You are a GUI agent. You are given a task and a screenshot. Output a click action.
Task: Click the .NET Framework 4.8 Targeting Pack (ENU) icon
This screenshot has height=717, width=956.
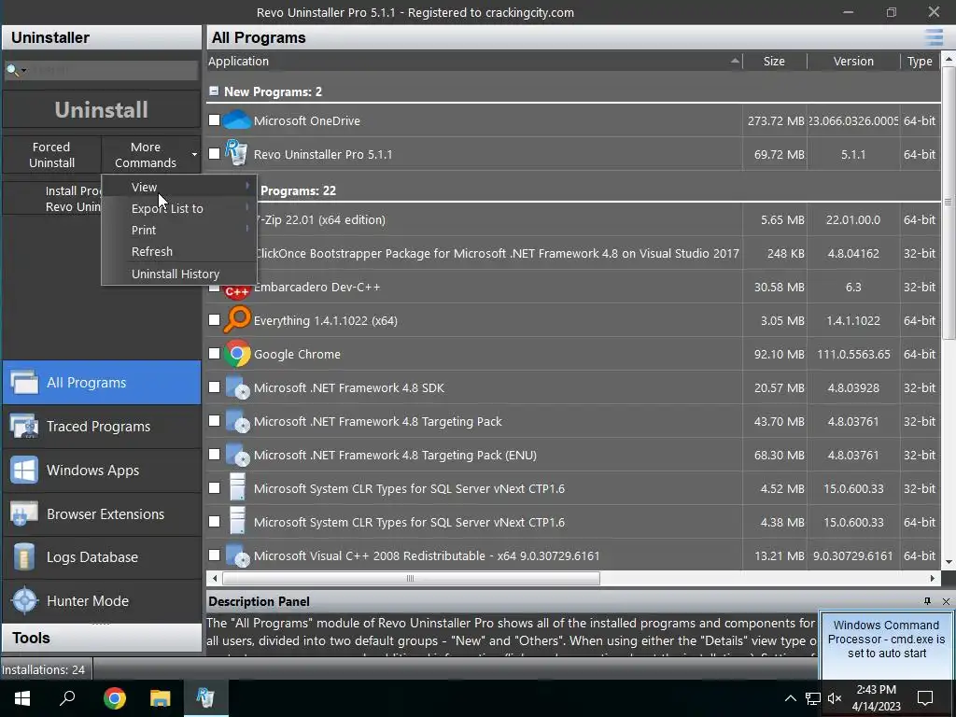(x=237, y=455)
